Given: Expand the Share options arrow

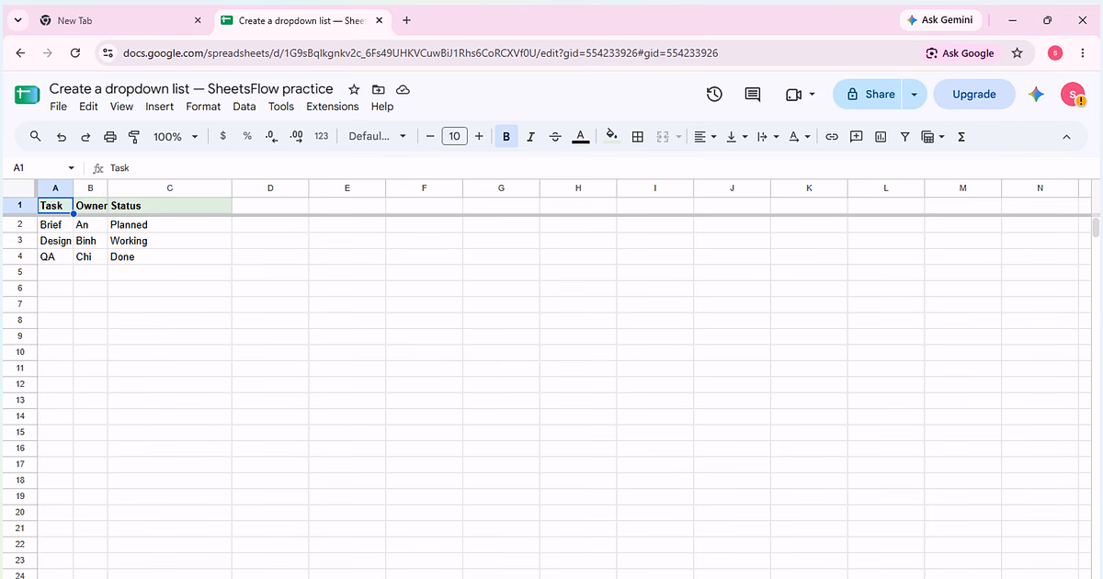Looking at the screenshot, I should [914, 94].
